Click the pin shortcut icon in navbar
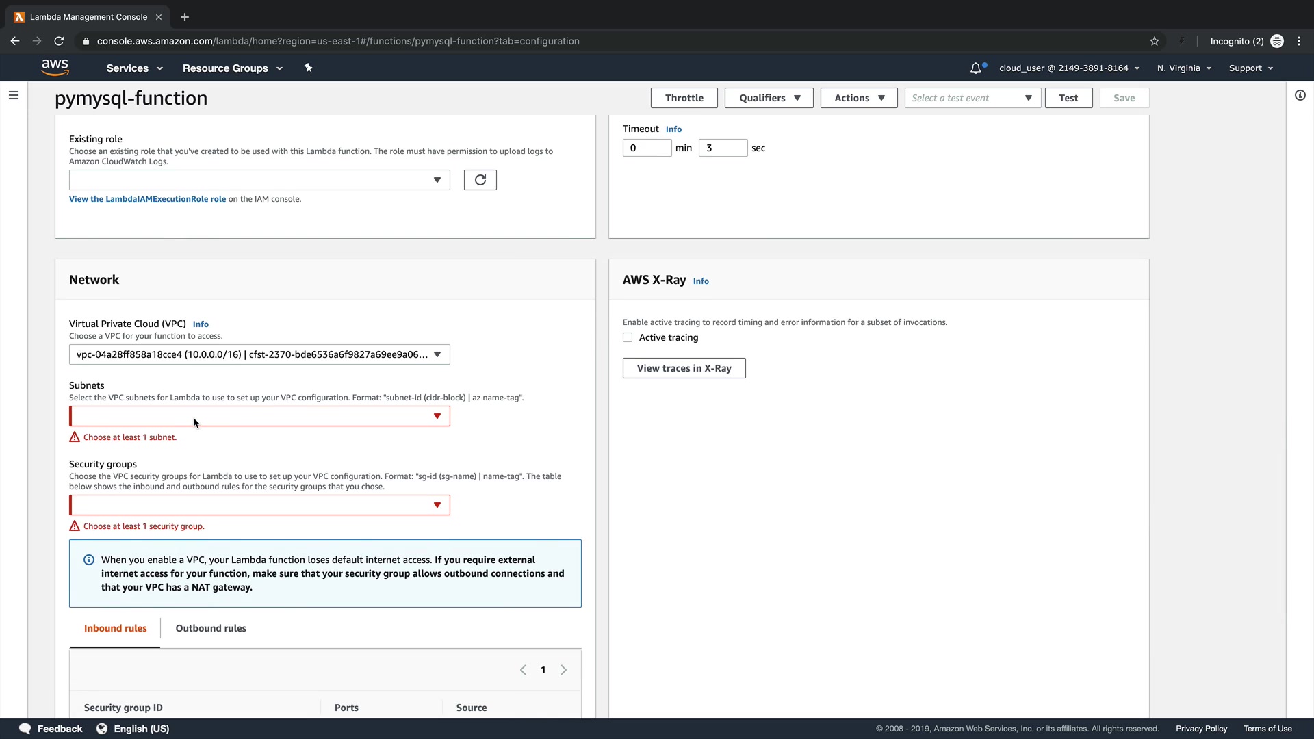1314x739 pixels. tap(308, 68)
